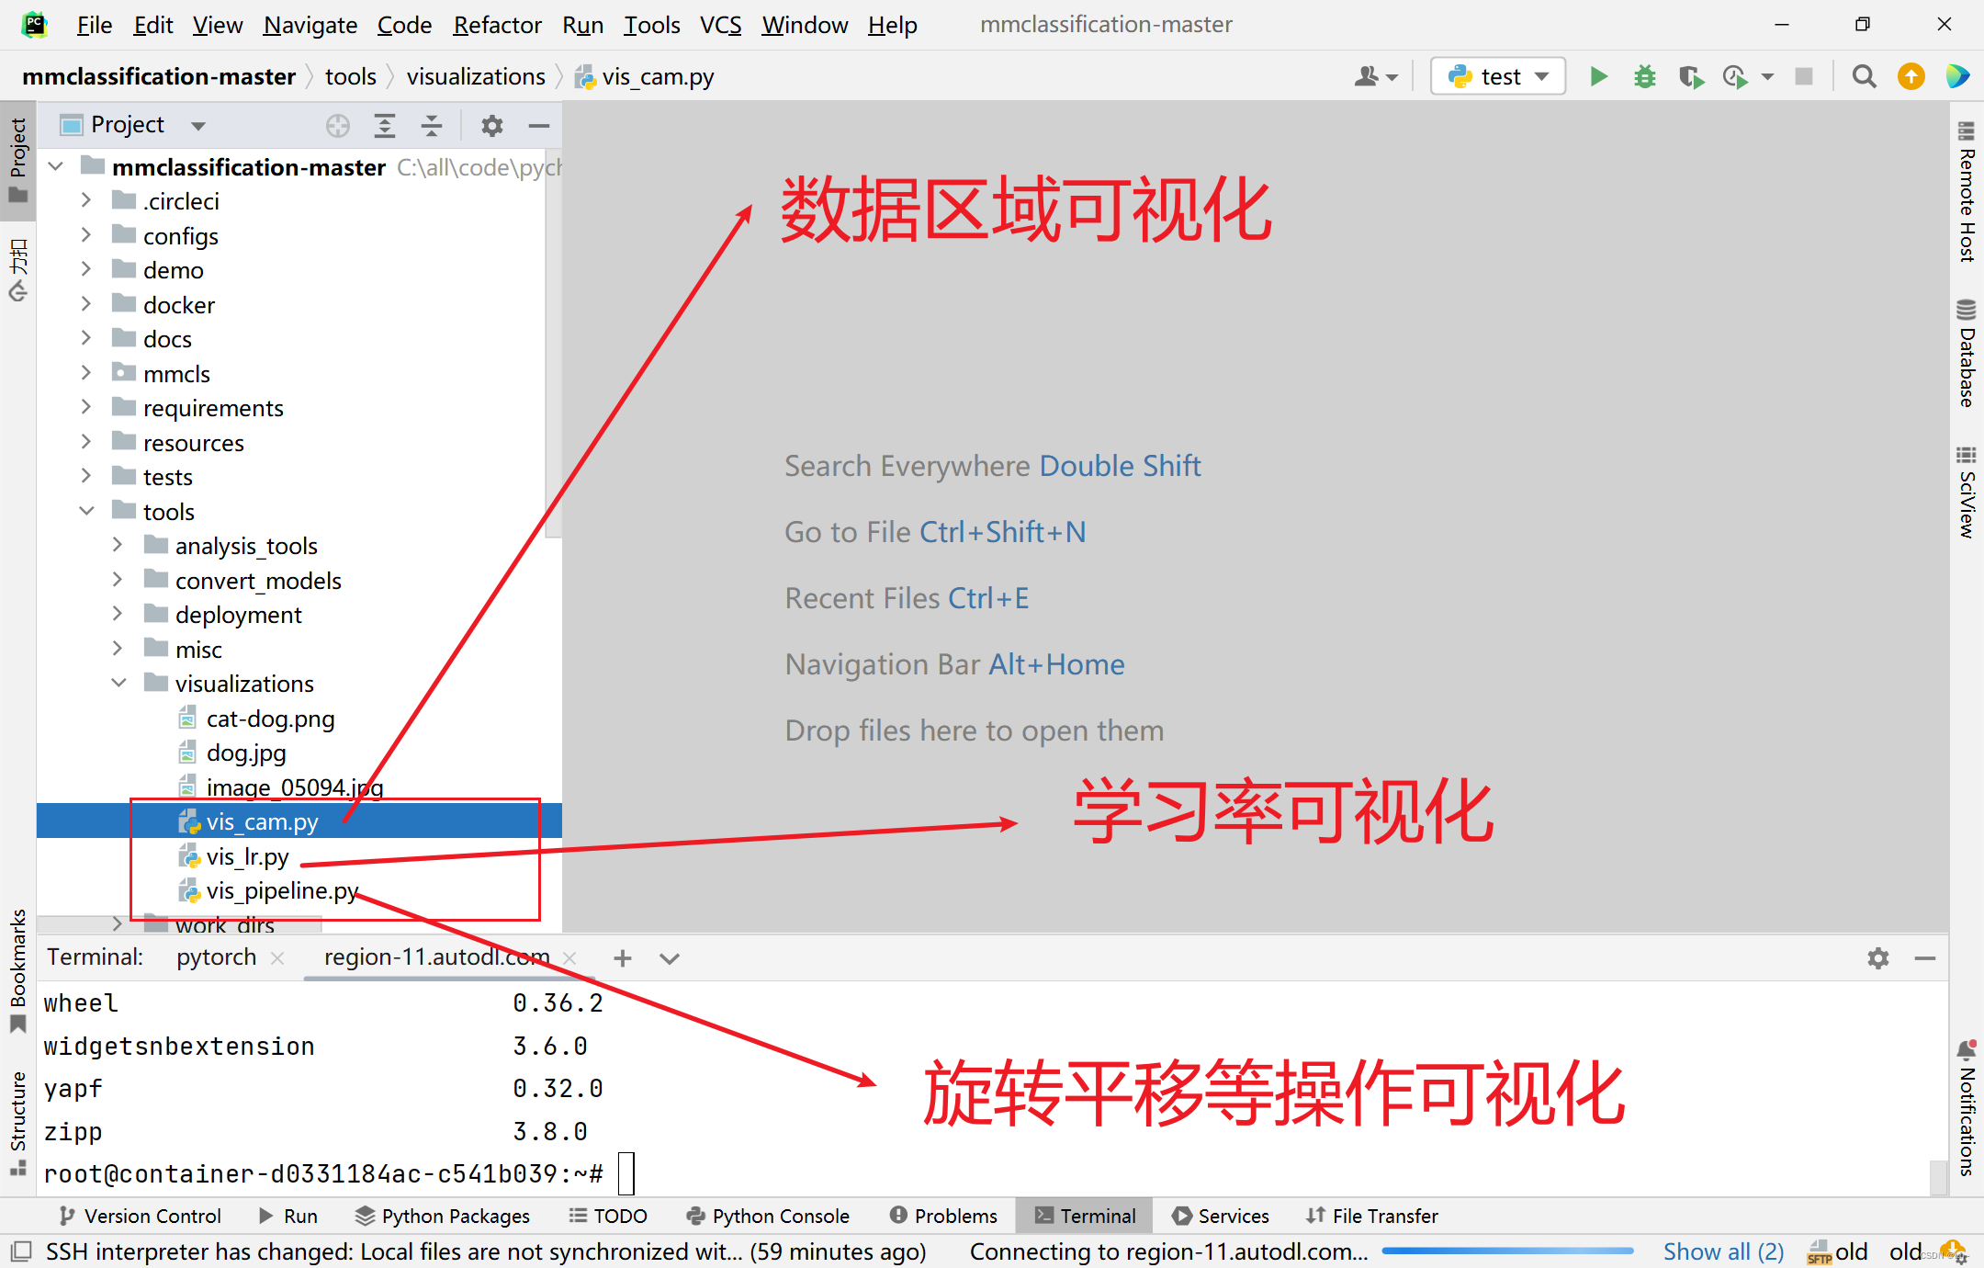Close the region-11.autodl.com terminal tab
The image size is (1984, 1268).
569,958
